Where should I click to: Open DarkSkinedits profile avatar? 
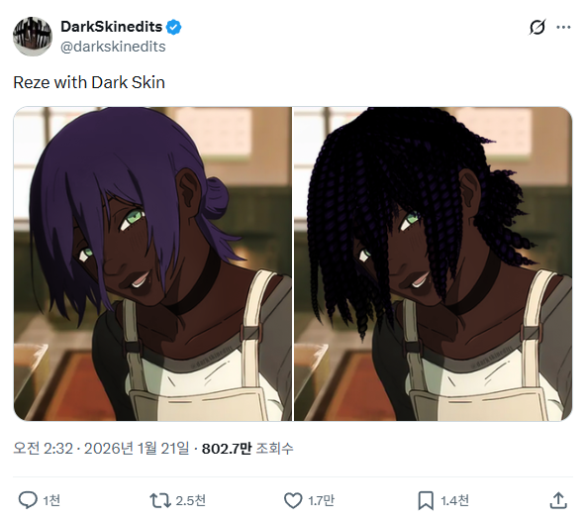click(x=33, y=37)
